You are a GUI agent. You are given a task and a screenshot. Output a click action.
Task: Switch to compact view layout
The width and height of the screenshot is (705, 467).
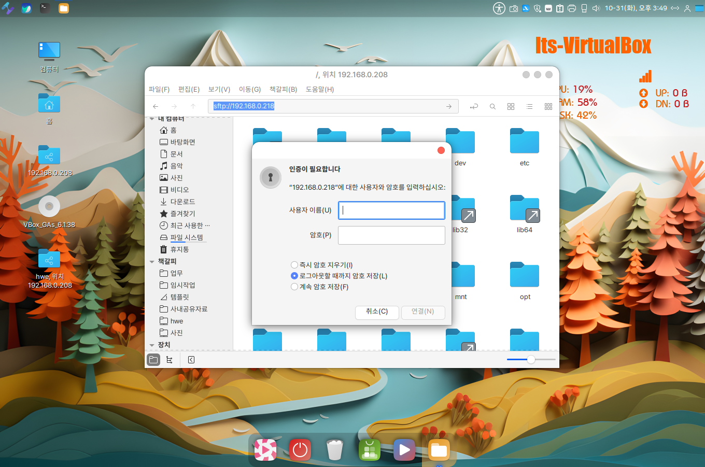[x=548, y=106]
